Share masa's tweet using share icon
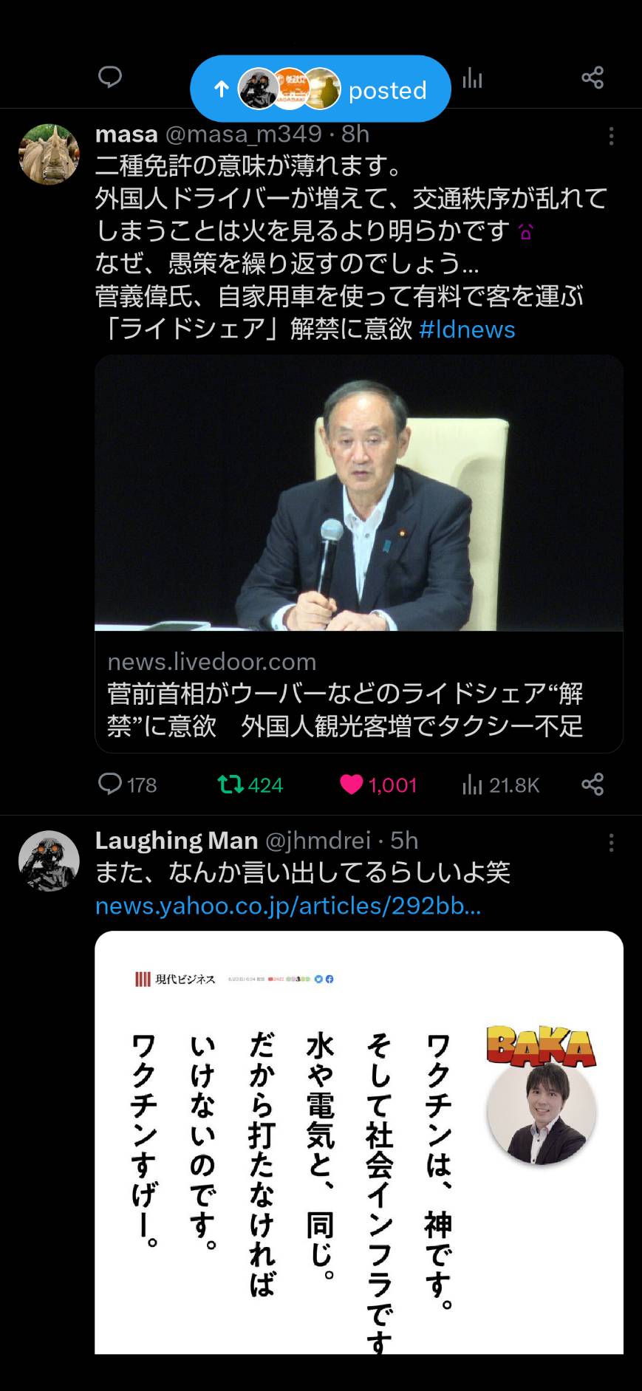The height and width of the screenshot is (1391, 642). coord(593,785)
